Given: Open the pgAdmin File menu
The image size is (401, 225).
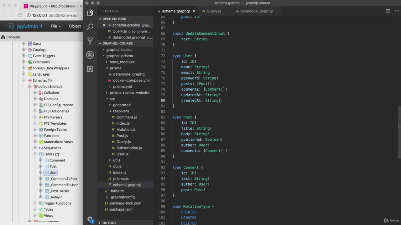Looking at the screenshot, I should coord(56,26).
